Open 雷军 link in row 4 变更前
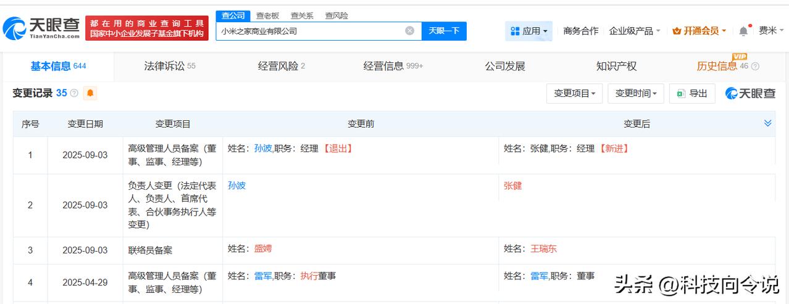The width and height of the screenshot is (789, 304). 263,276
